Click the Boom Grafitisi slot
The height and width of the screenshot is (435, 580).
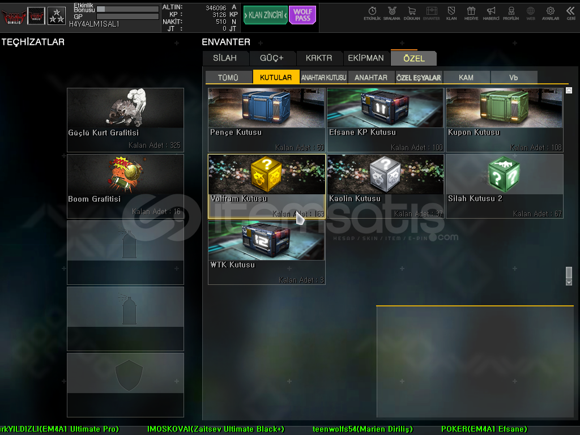125,186
